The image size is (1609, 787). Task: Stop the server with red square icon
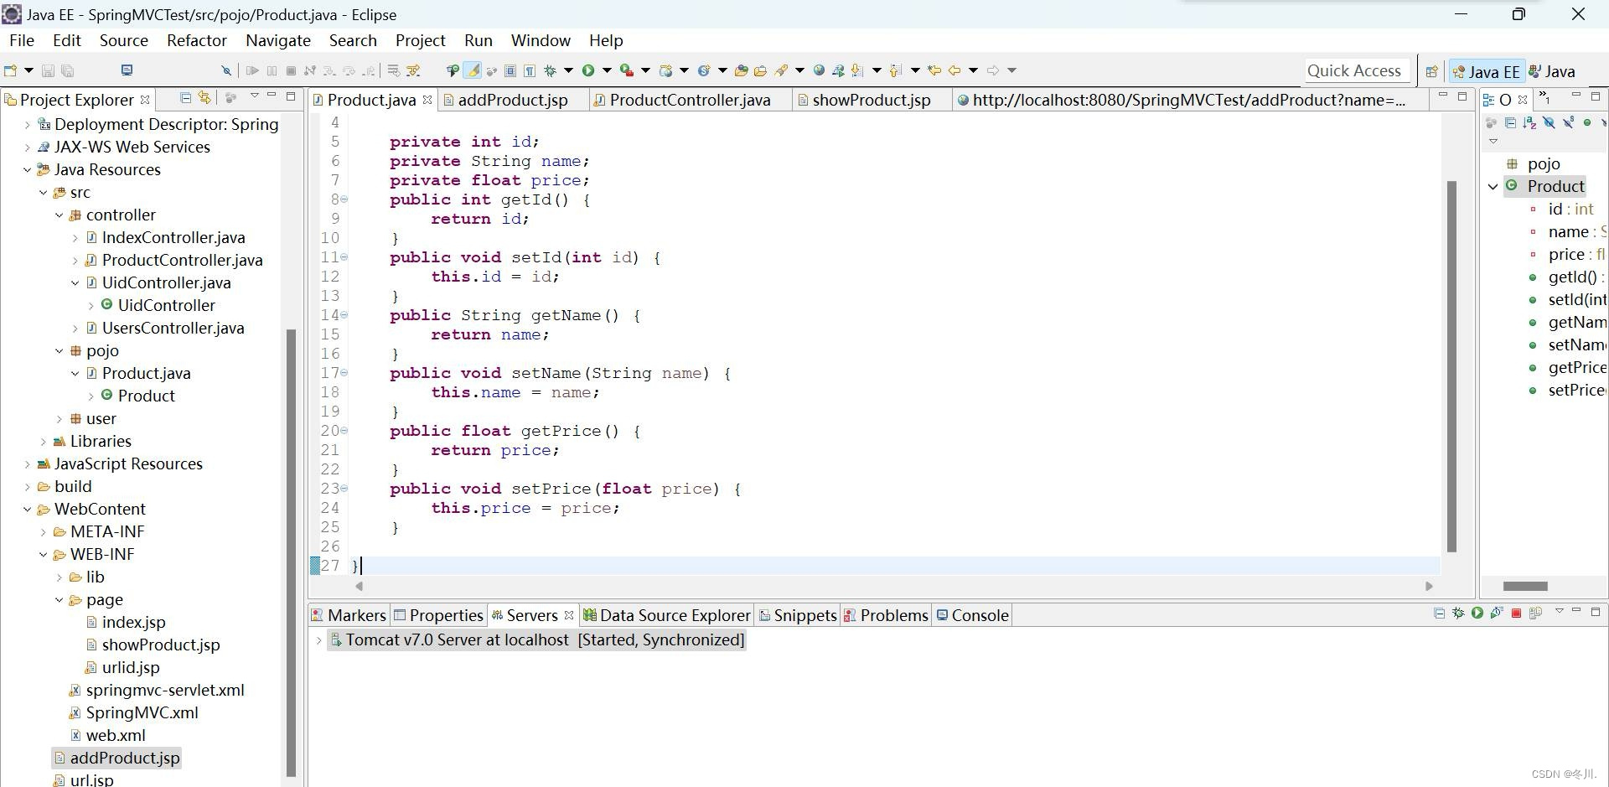click(1516, 613)
